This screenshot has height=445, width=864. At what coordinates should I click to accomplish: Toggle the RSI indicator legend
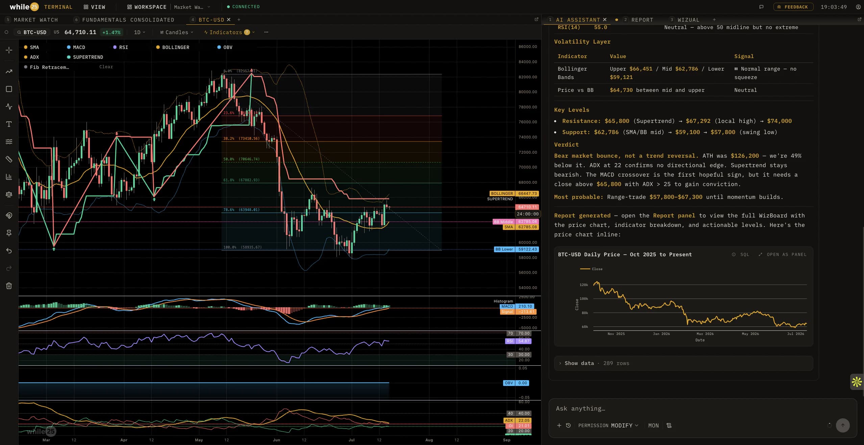121,47
